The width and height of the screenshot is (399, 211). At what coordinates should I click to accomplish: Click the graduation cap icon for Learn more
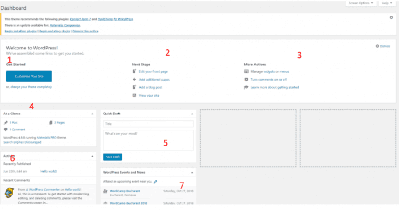tap(247, 87)
